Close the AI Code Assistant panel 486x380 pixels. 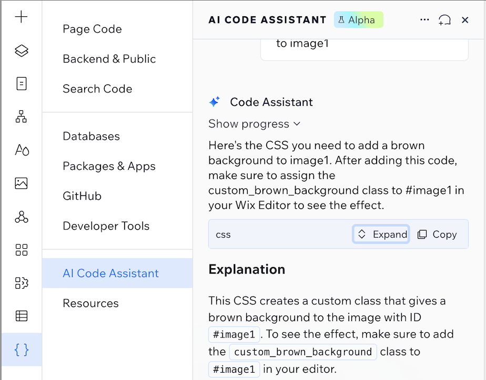465,20
